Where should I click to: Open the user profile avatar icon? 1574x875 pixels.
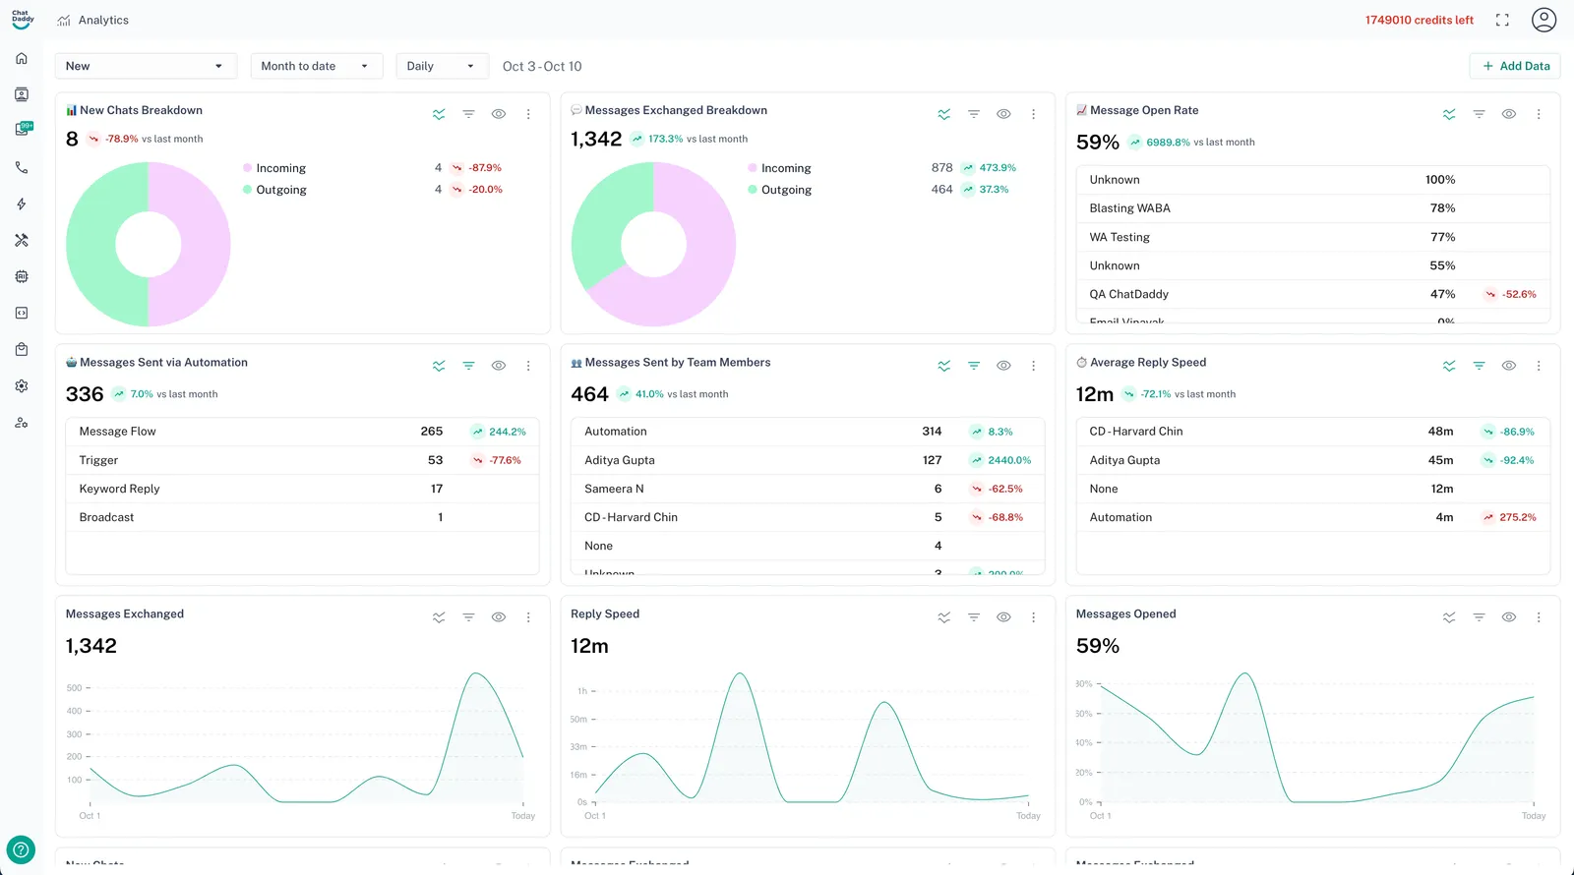click(1544, 20)
